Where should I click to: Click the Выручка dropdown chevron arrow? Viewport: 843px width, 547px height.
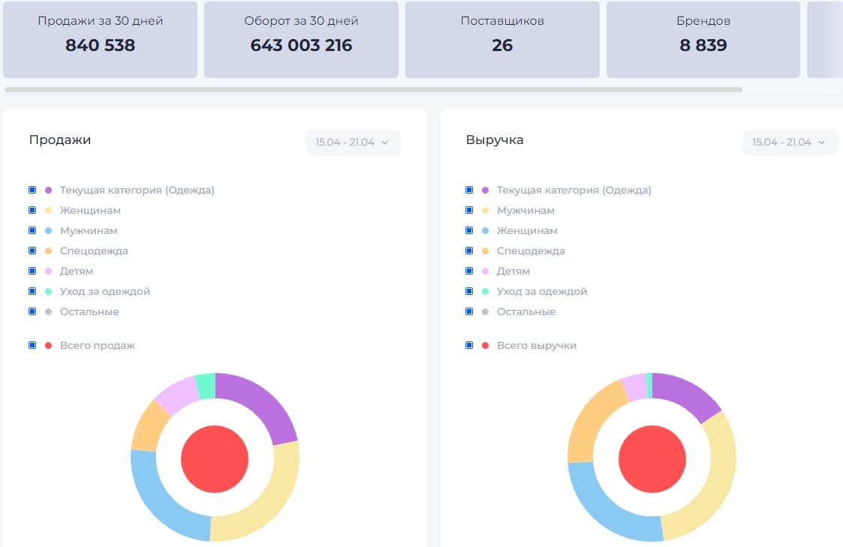click(821, 143)
